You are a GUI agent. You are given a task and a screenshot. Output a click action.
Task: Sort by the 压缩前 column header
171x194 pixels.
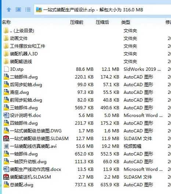click(77, 22)
